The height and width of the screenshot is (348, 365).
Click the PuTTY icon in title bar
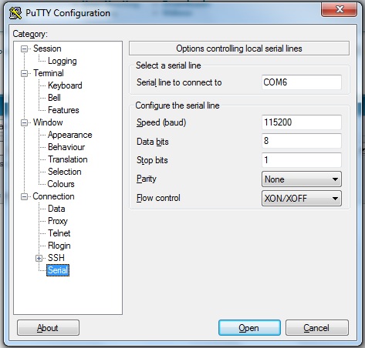[15, 13]
